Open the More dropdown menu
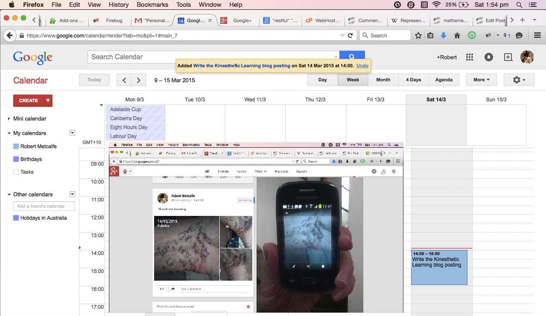 pyautogui.click(x=481, y=80)
